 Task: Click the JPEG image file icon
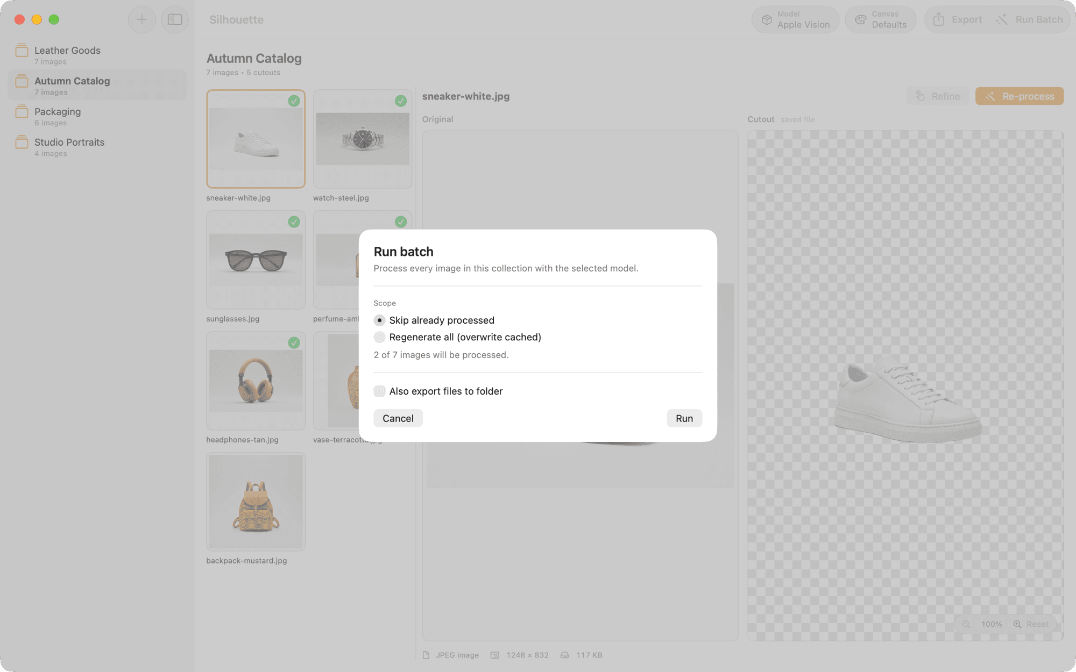(x=426, y=655)
